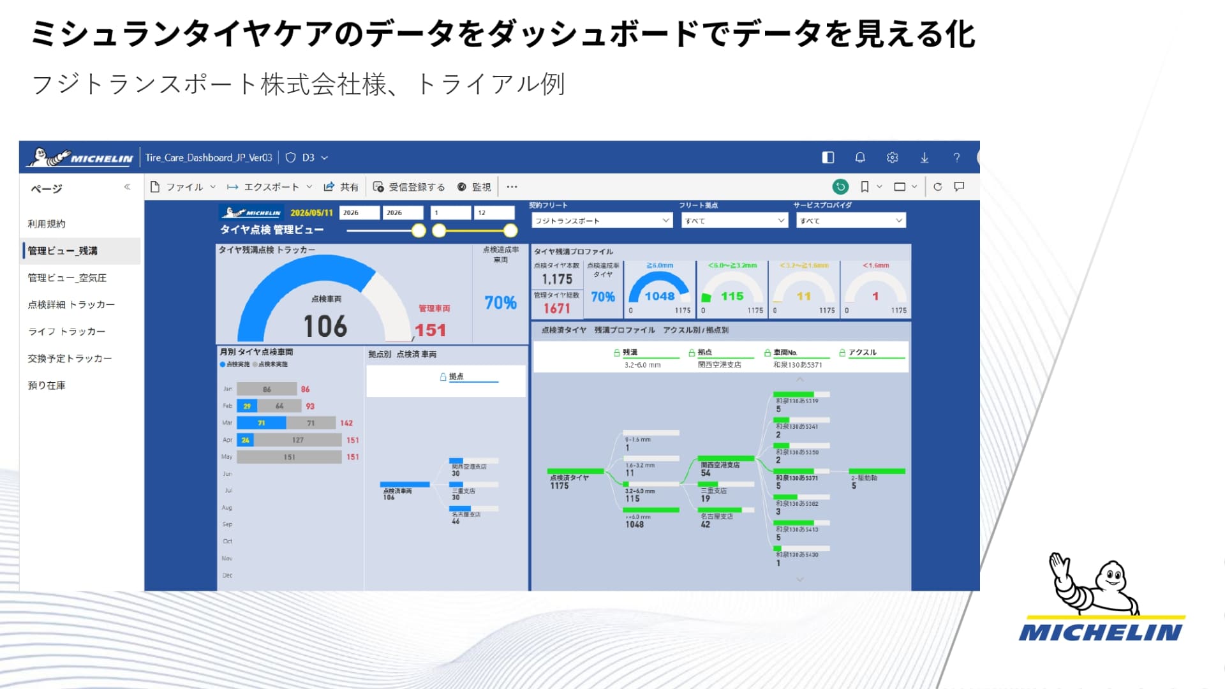Select the 管理ビュー_残溝 page

point(81,251)
